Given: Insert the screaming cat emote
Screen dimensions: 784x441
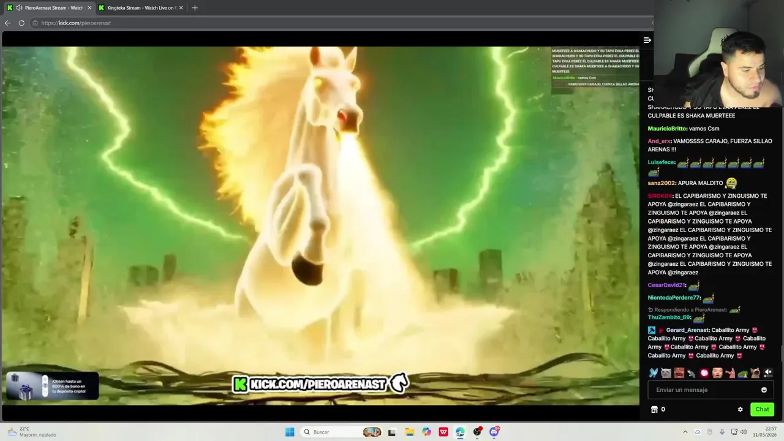Looking at the screenshot, I should point(755,372).
